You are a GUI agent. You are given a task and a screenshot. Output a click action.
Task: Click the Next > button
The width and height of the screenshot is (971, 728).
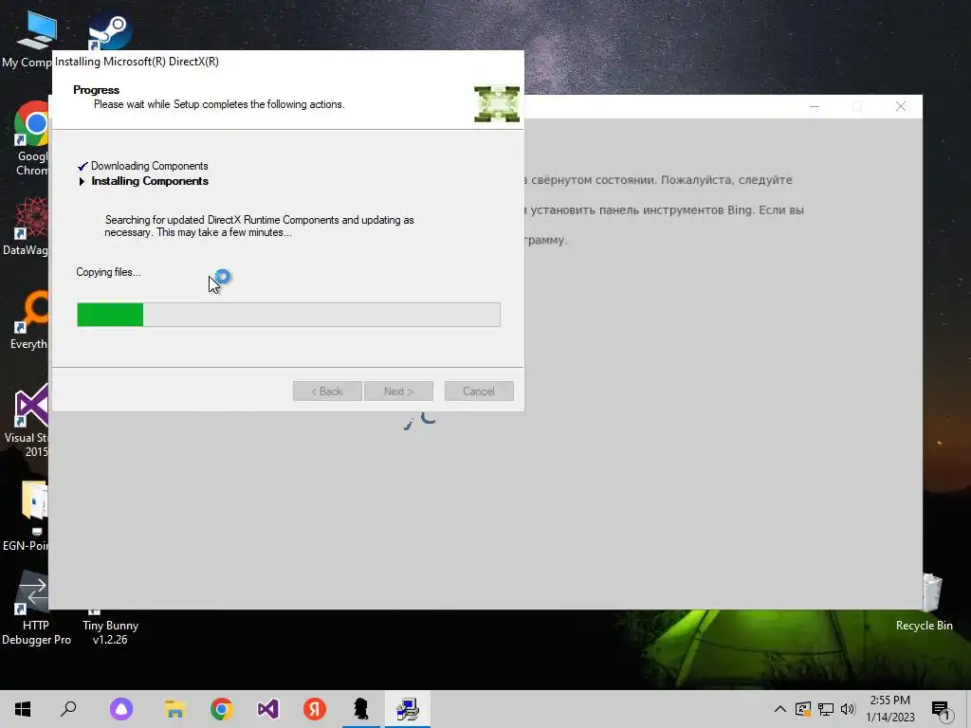tap(398, 391)
